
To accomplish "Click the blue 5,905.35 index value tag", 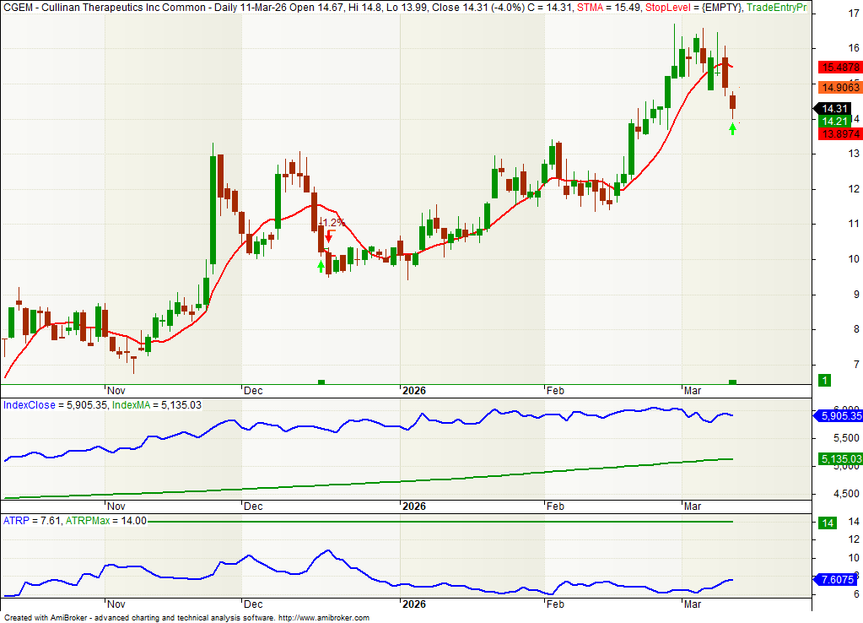I will click(x=840, y=416).
